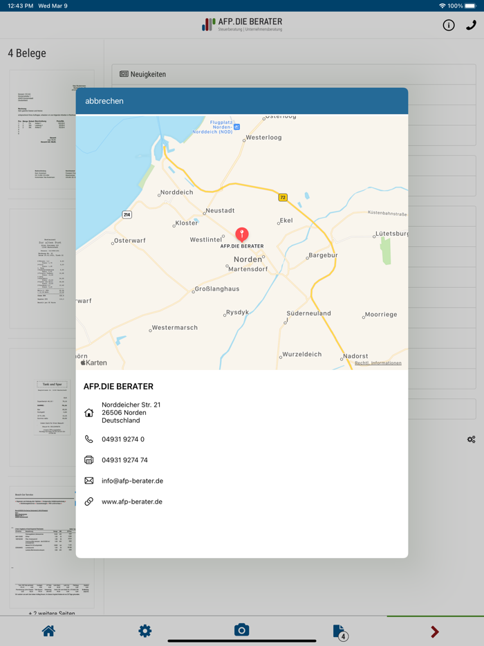Screen dimensions: 484x646
Task: Open Rechtl. Informationen map link
Action: point(378,363)
